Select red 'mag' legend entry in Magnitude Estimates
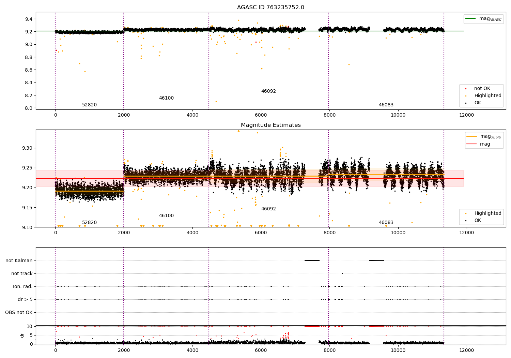 [485, 144]
